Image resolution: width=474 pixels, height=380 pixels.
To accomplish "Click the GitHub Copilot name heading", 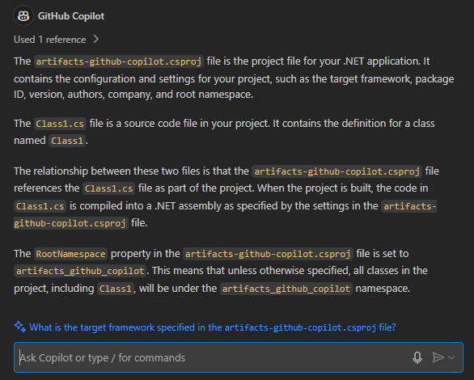I will pyautogui.click(x=71, y=16).
